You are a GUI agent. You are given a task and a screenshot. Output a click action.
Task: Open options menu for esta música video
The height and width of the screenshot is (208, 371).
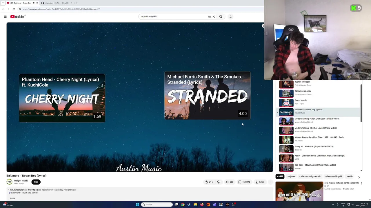361,183
